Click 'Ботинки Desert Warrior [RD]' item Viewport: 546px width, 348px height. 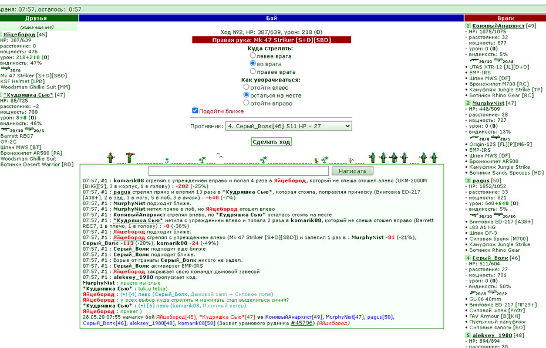pos(37,165)
